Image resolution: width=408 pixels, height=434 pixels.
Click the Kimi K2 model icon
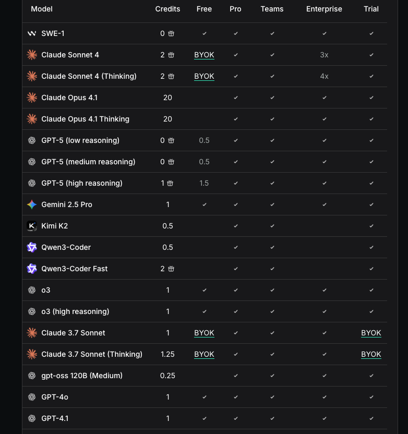(32, 226)
